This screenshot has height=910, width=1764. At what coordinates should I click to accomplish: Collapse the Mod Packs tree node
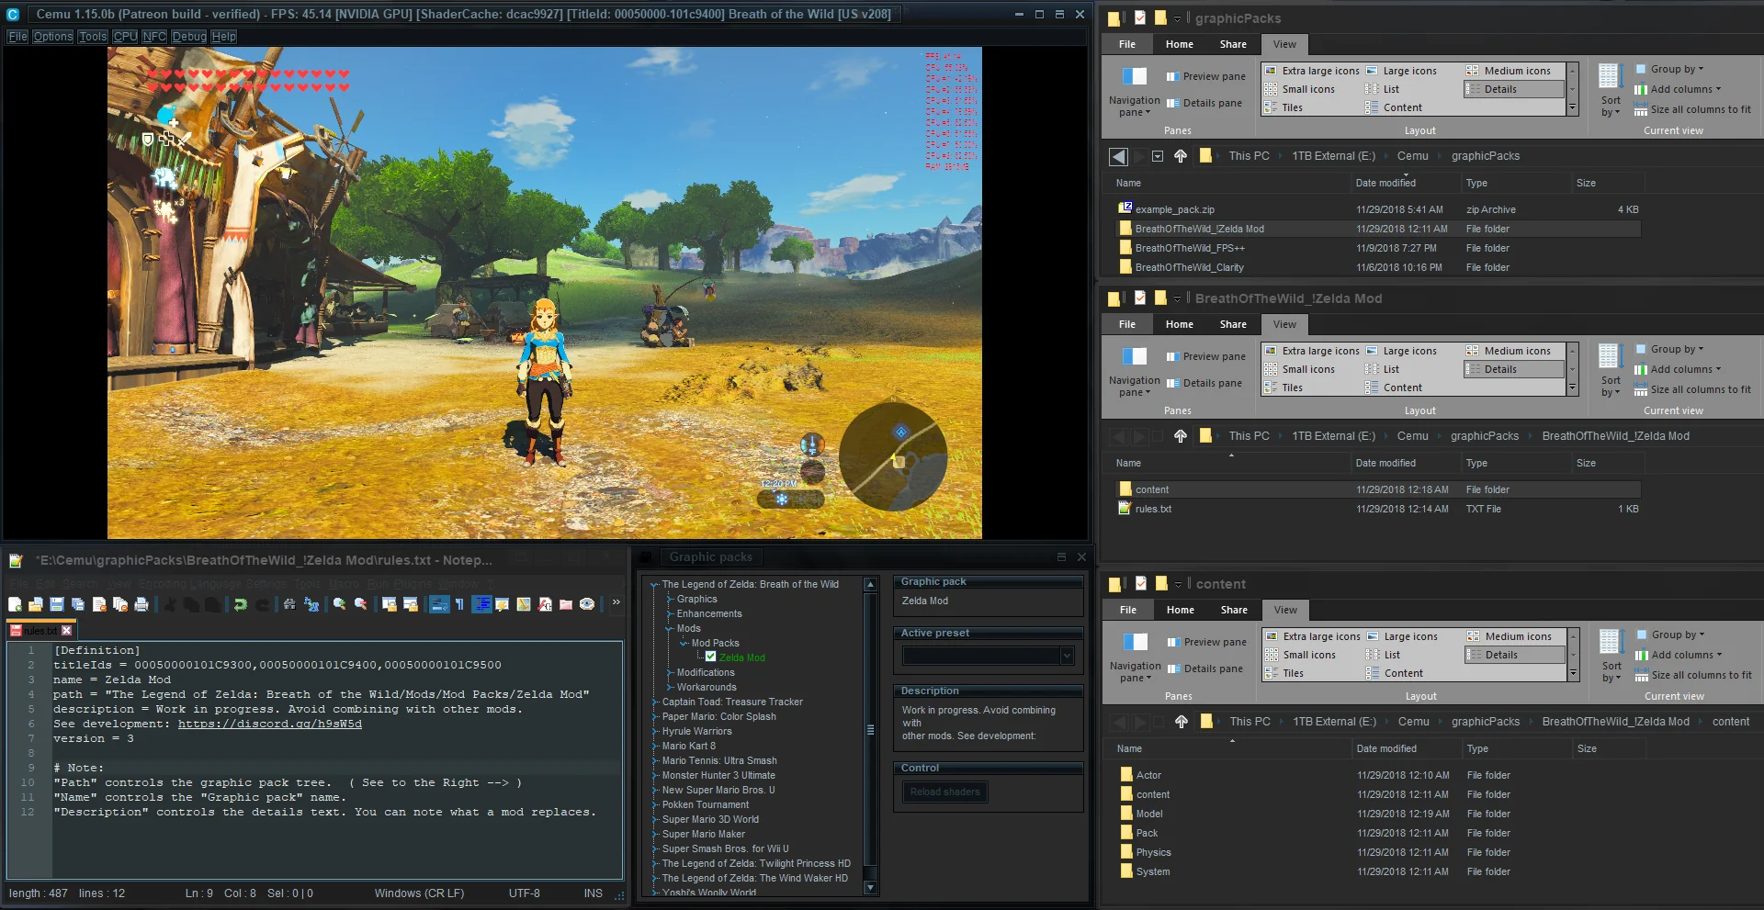pos(684,644)
